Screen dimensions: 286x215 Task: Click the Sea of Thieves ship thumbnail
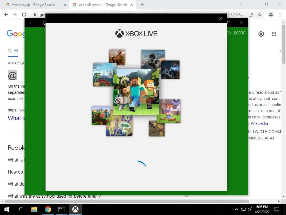(x=103, y=74)
